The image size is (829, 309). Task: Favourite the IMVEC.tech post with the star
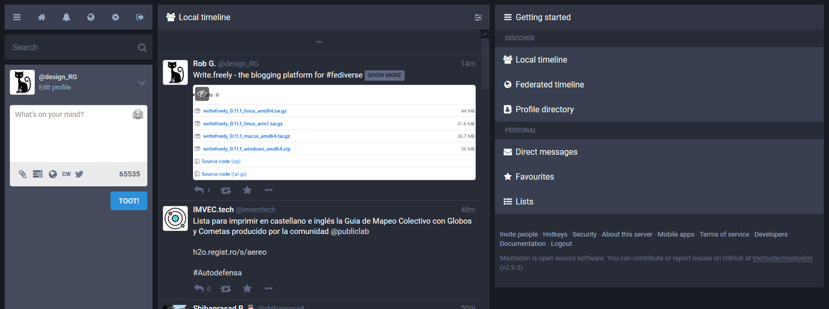(247, 289)
